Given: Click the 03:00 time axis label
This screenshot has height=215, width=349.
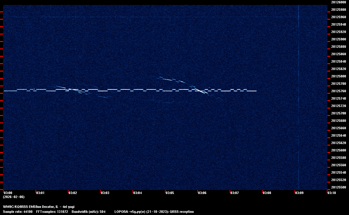Looking at the screenshot, I should [8, 193].
